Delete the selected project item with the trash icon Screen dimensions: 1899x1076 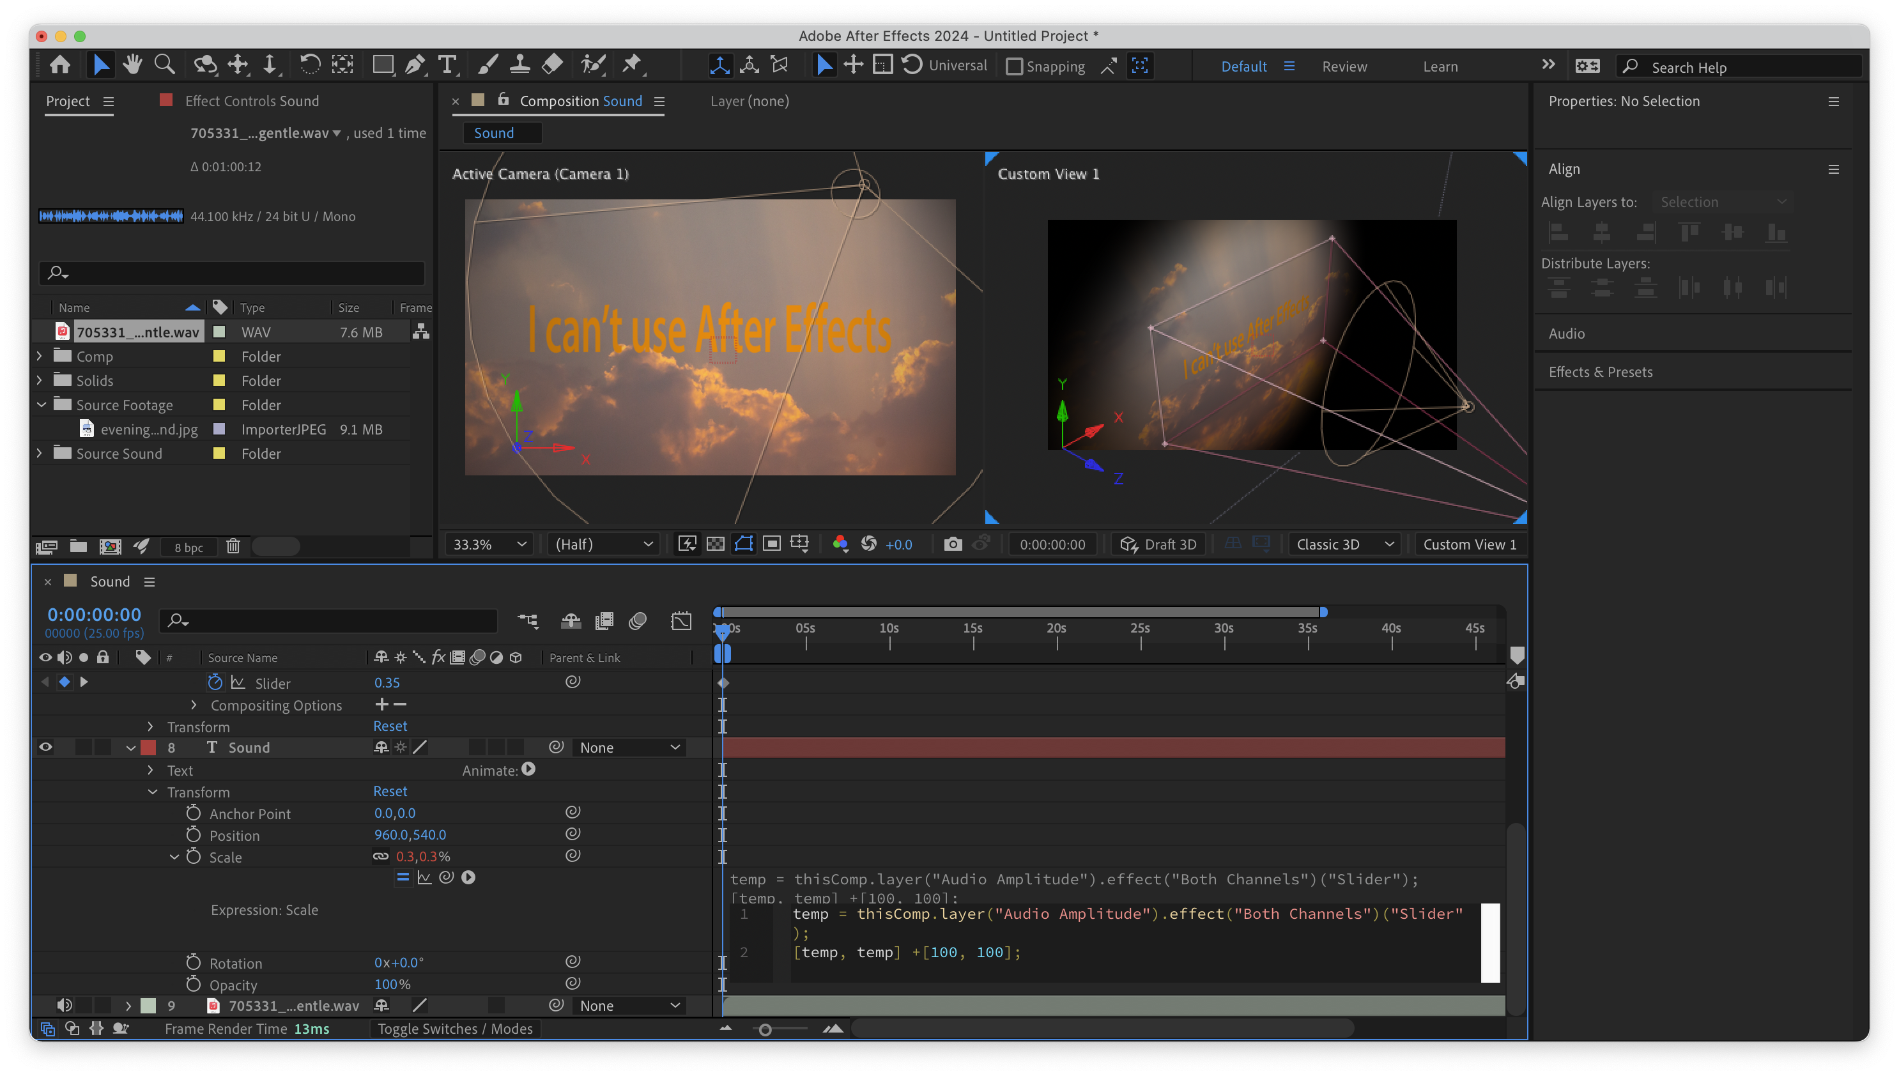[233, 546]
